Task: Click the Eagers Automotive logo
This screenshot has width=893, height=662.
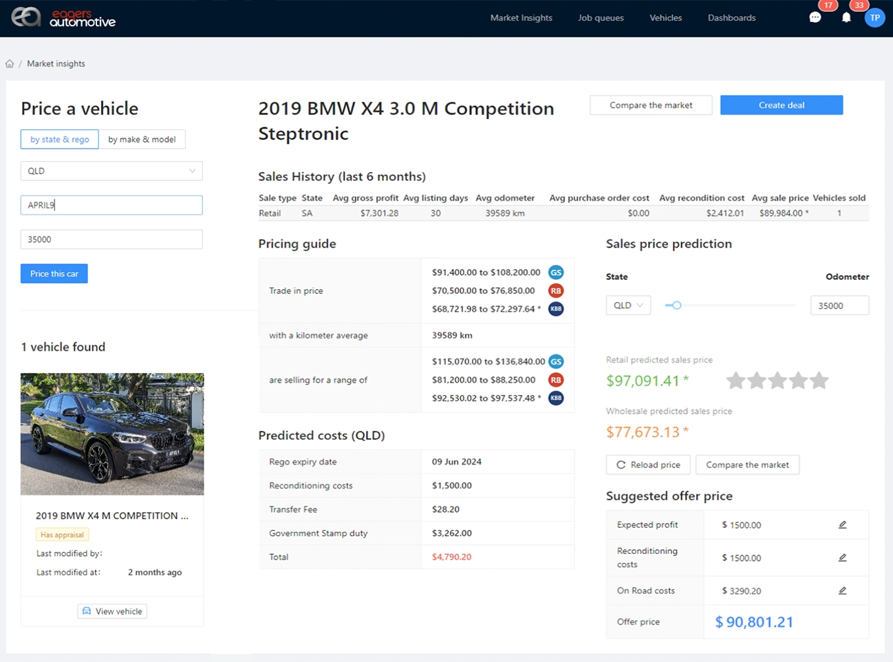Action: point(63,17)
